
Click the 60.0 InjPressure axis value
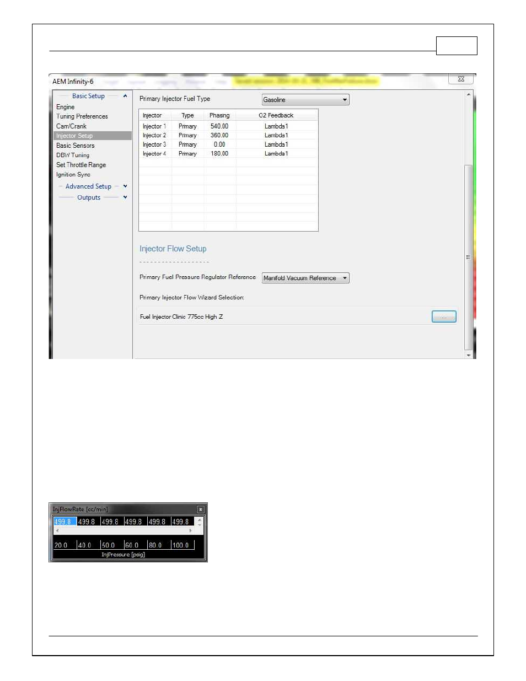tap(132, 545)
